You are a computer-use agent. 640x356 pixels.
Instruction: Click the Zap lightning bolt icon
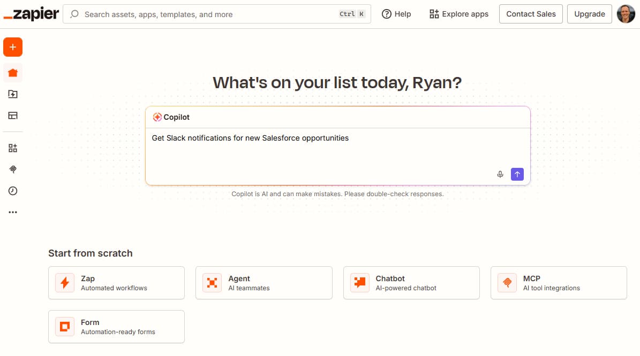click(65, 283)
